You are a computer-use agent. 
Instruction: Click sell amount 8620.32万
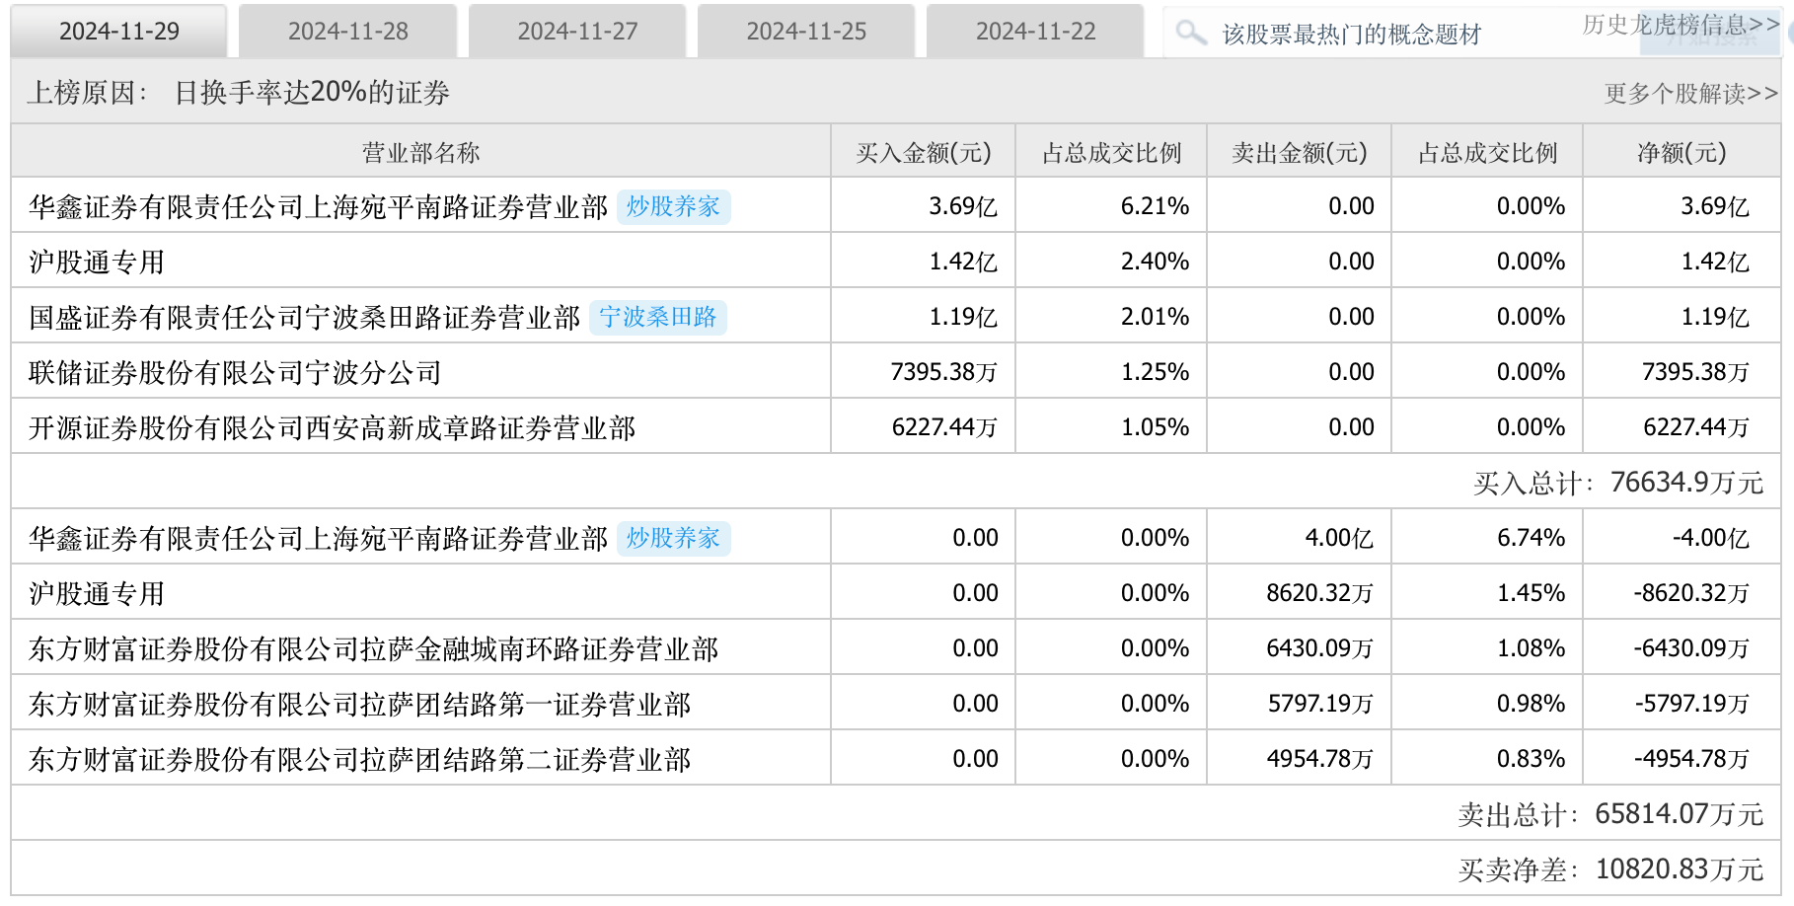pyautogui.click(x=1320, y=593)
